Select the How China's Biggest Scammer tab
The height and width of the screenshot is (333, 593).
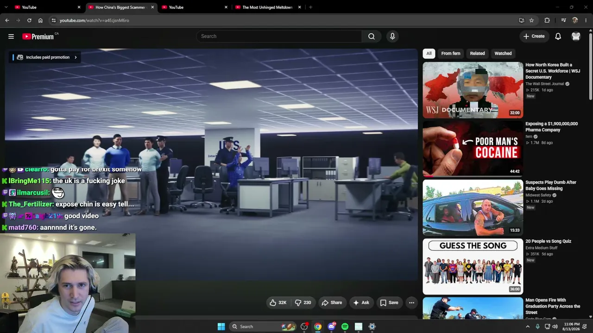click(x=120, y=7)
